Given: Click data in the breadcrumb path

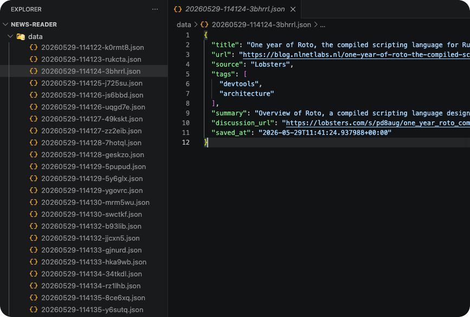Looking at the screenshot, I should tap(184, 24).
